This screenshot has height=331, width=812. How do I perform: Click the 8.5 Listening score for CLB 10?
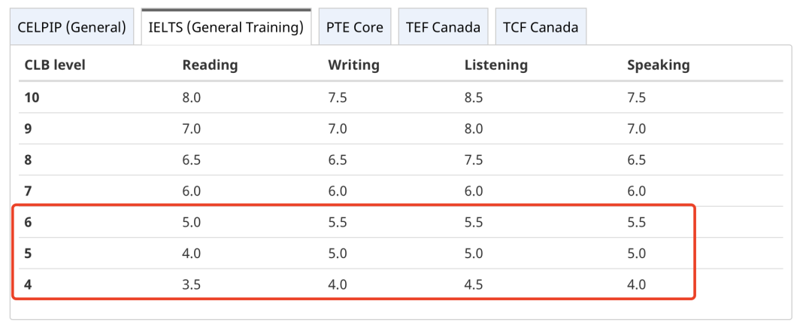[x=474, y=97]
